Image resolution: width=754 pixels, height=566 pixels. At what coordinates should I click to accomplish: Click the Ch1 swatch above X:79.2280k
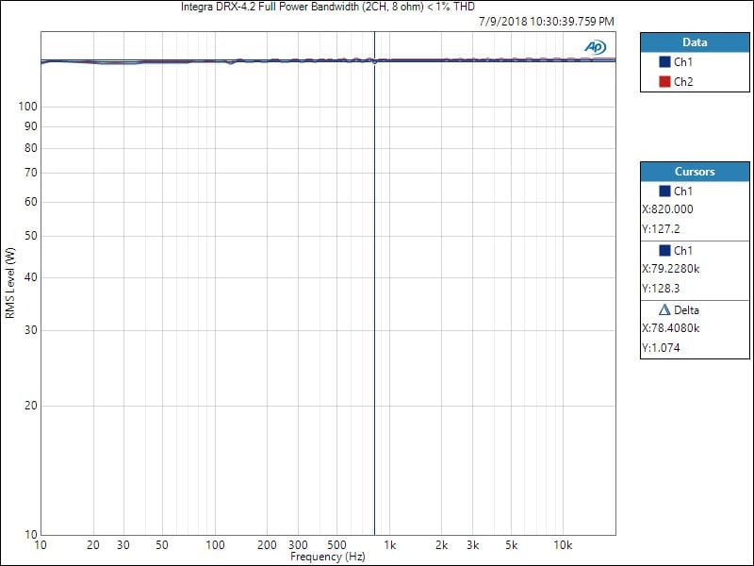coord(665,251)
